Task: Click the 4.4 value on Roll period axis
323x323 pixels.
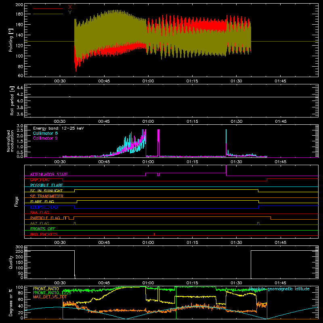Action: point(20,88)
